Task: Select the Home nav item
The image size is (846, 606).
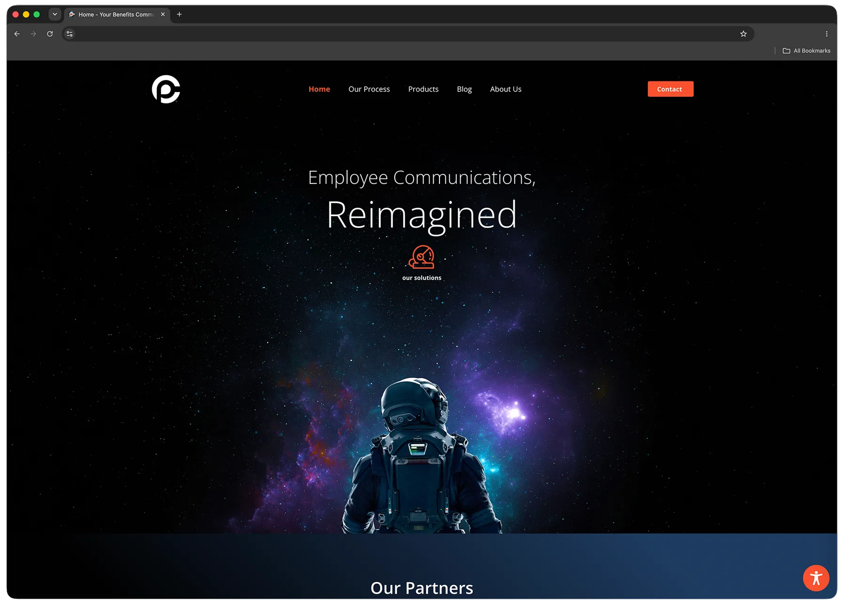Action: pyautogui.click(x=319, y=89)
